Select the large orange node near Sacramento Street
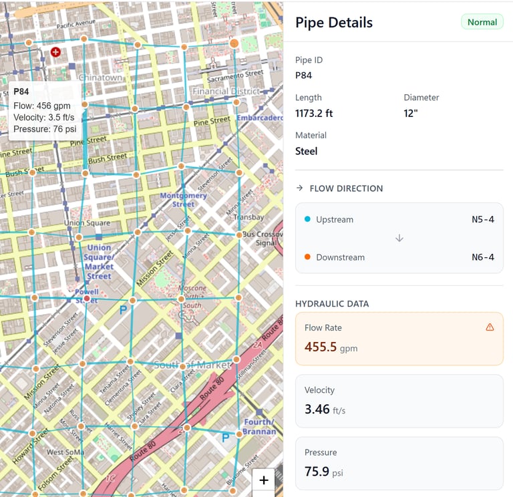The image size is (513, 497). [x=234, y=43]
